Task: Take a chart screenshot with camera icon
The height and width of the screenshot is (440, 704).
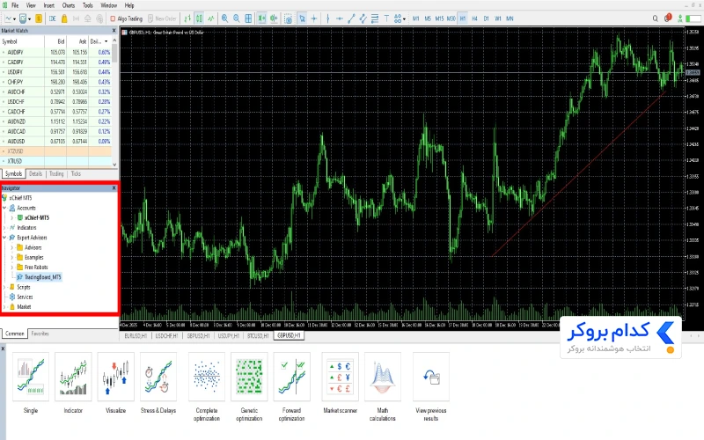Action: [289, 18]
